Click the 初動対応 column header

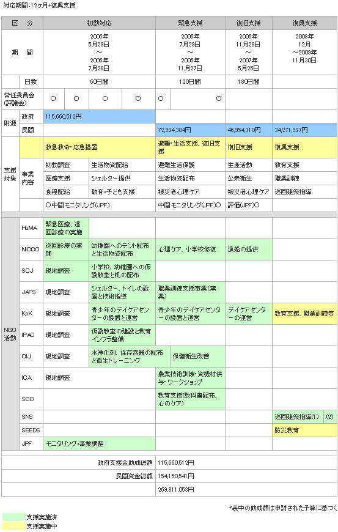(x=99, y=23)
